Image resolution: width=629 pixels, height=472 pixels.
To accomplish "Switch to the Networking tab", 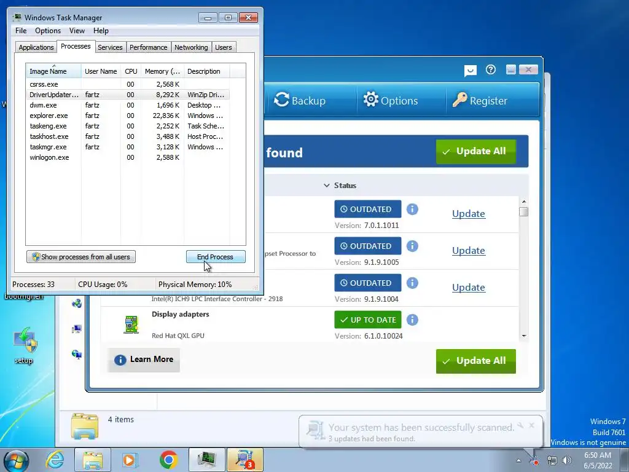I will pos(191,47).
